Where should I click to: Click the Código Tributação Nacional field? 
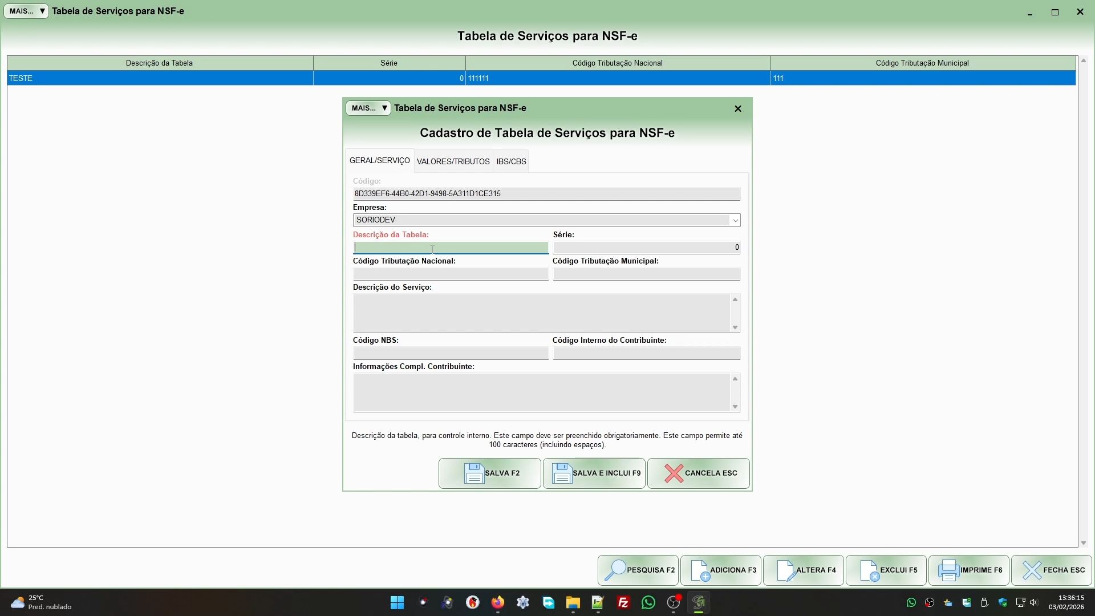click(451, 274)
